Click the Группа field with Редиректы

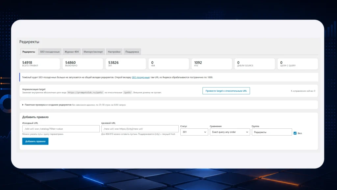272,132
